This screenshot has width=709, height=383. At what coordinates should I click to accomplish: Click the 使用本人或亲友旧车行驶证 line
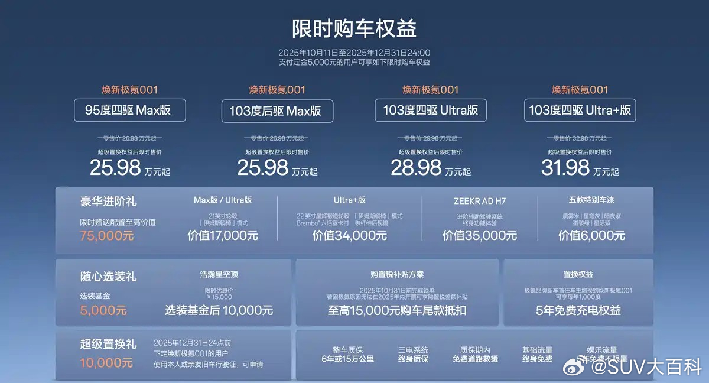pyautogui.click(x=209, y=364)
